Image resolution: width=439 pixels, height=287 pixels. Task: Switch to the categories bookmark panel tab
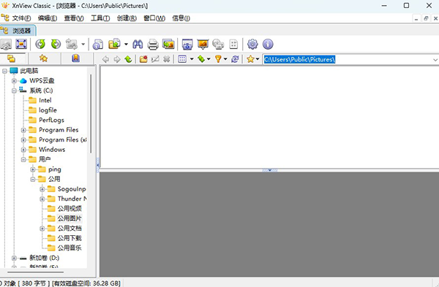point(76,58)
